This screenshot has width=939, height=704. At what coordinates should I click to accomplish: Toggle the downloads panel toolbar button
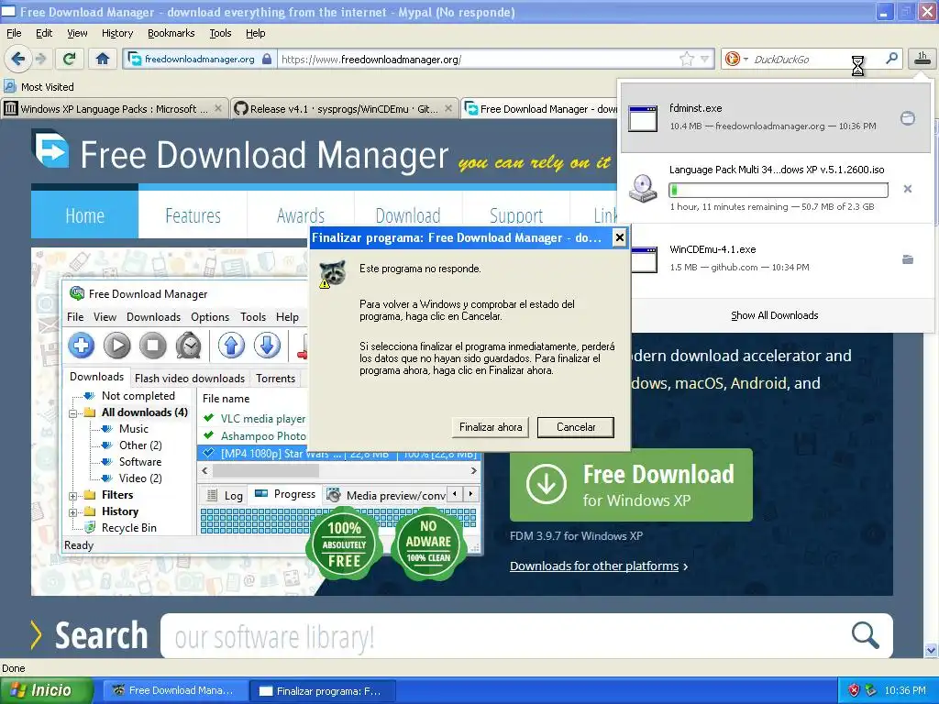(922, 58)
